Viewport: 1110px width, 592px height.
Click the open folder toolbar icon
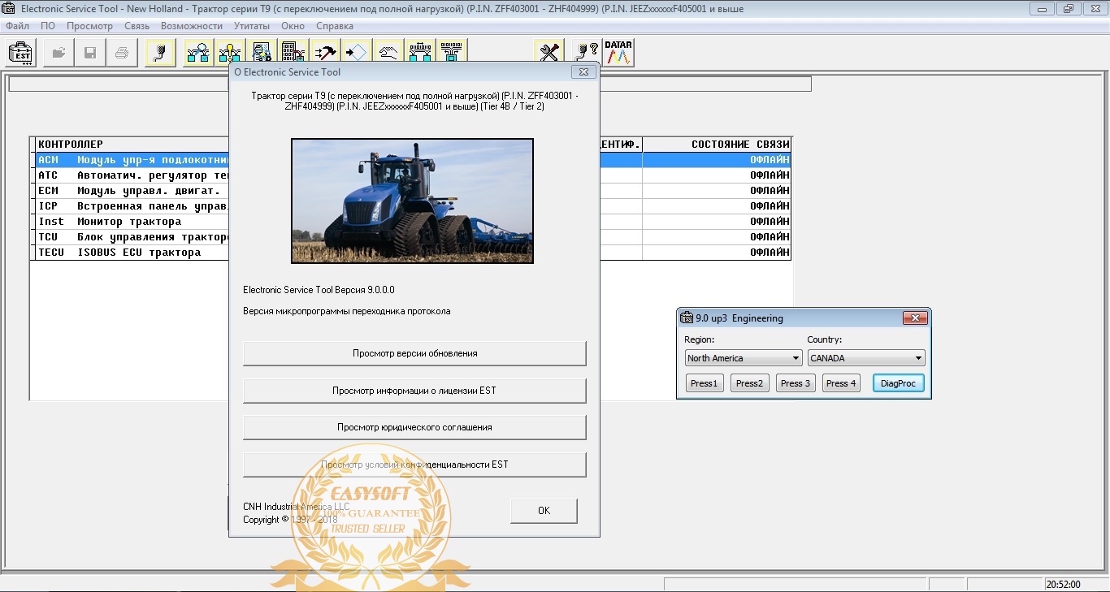(x=59, y=53)
